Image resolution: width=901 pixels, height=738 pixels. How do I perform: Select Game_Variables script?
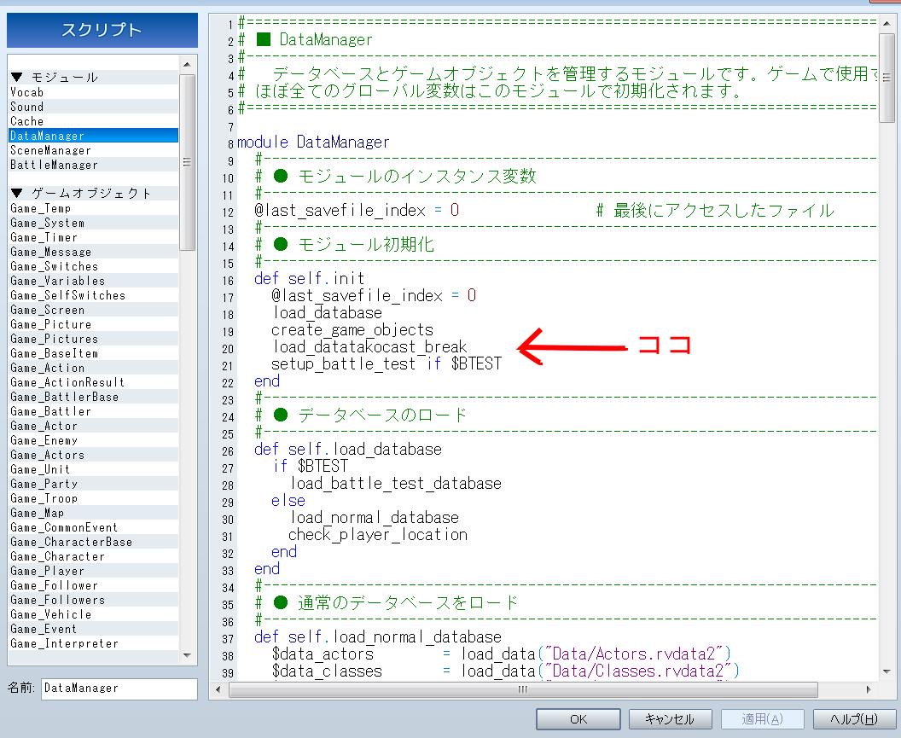pyautogui.click(x=94, y=281)
